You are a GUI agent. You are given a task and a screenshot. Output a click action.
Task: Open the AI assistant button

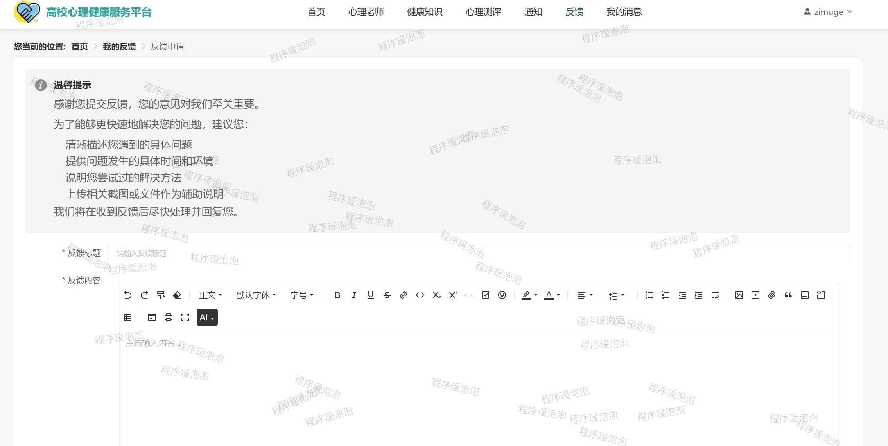207,317
